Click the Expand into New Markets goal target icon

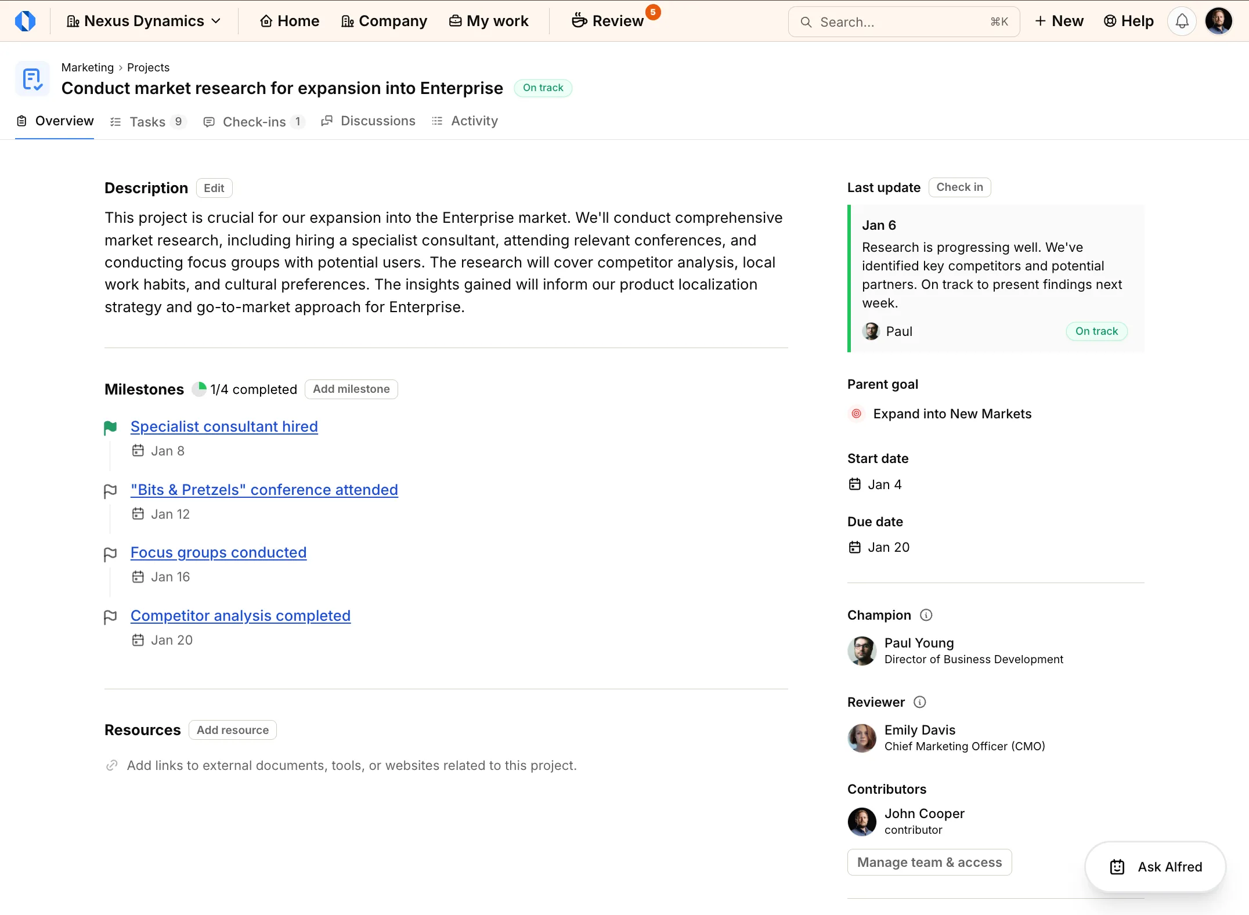pyautogui.click(x=856, y=414)
